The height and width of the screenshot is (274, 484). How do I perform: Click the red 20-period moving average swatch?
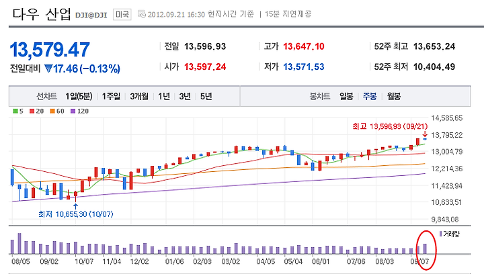(32, 111)
